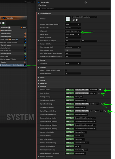Add module to Particle Update plus icon
Screen dimensions: 115x159
pyautogui.click(x=25, y=54)
